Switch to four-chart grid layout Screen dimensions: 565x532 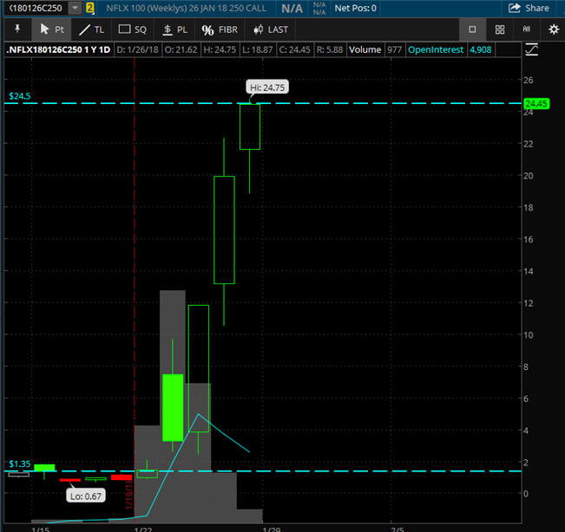click(x=500, y=29)
